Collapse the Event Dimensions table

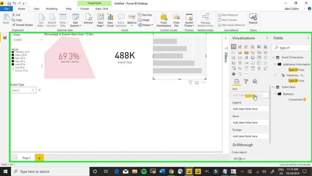[x=273, y=58]
